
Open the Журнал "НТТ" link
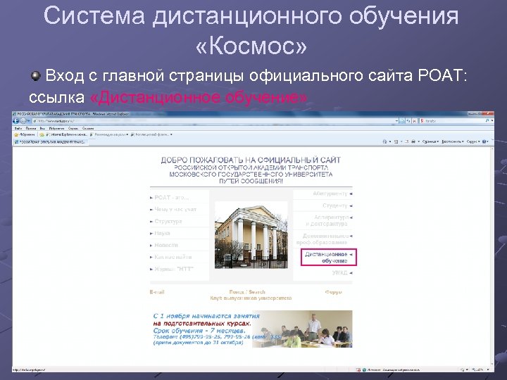pos(174,269)
